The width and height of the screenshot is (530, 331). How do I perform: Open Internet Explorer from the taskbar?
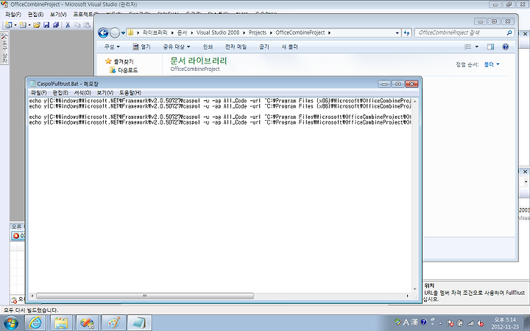pyautogui.click(x=35, y=323)
